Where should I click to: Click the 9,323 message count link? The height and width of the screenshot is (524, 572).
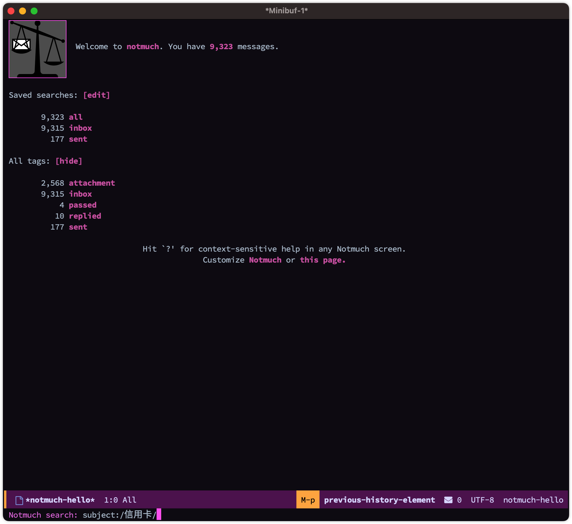point(221,47)
